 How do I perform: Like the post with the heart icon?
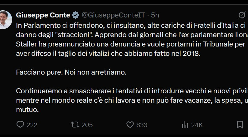pos(130,125)
